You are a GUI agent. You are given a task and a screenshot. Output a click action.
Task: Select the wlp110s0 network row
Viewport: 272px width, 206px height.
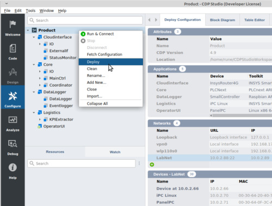point(210,151)
